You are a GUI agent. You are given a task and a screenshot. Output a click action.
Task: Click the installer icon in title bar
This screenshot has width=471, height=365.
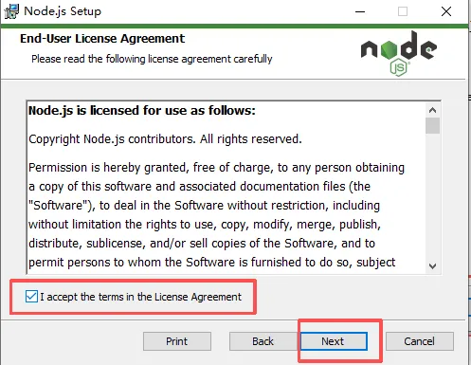pyautogui.click(x=11, y=11)
